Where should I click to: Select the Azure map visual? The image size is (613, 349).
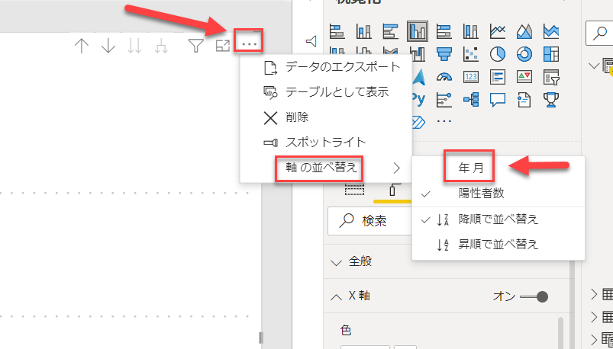click(419, 77)
